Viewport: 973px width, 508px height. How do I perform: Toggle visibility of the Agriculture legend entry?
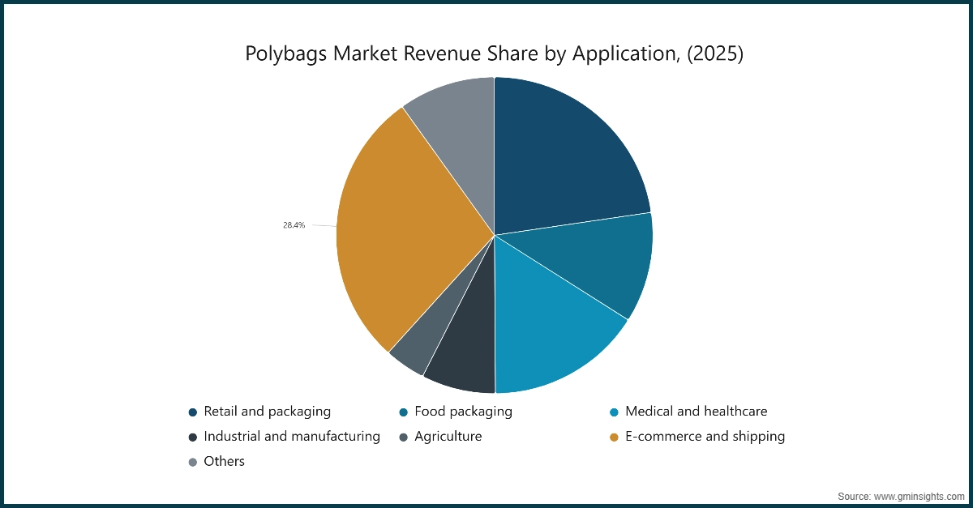(448, 436)
